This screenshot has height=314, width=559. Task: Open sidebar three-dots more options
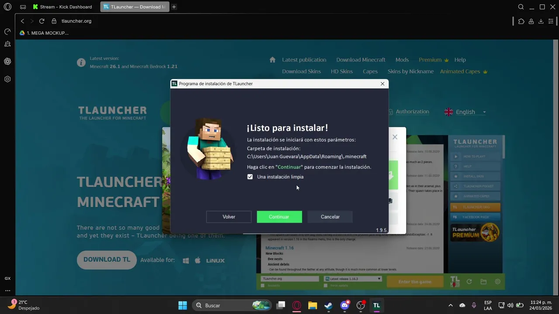[7, 290]
